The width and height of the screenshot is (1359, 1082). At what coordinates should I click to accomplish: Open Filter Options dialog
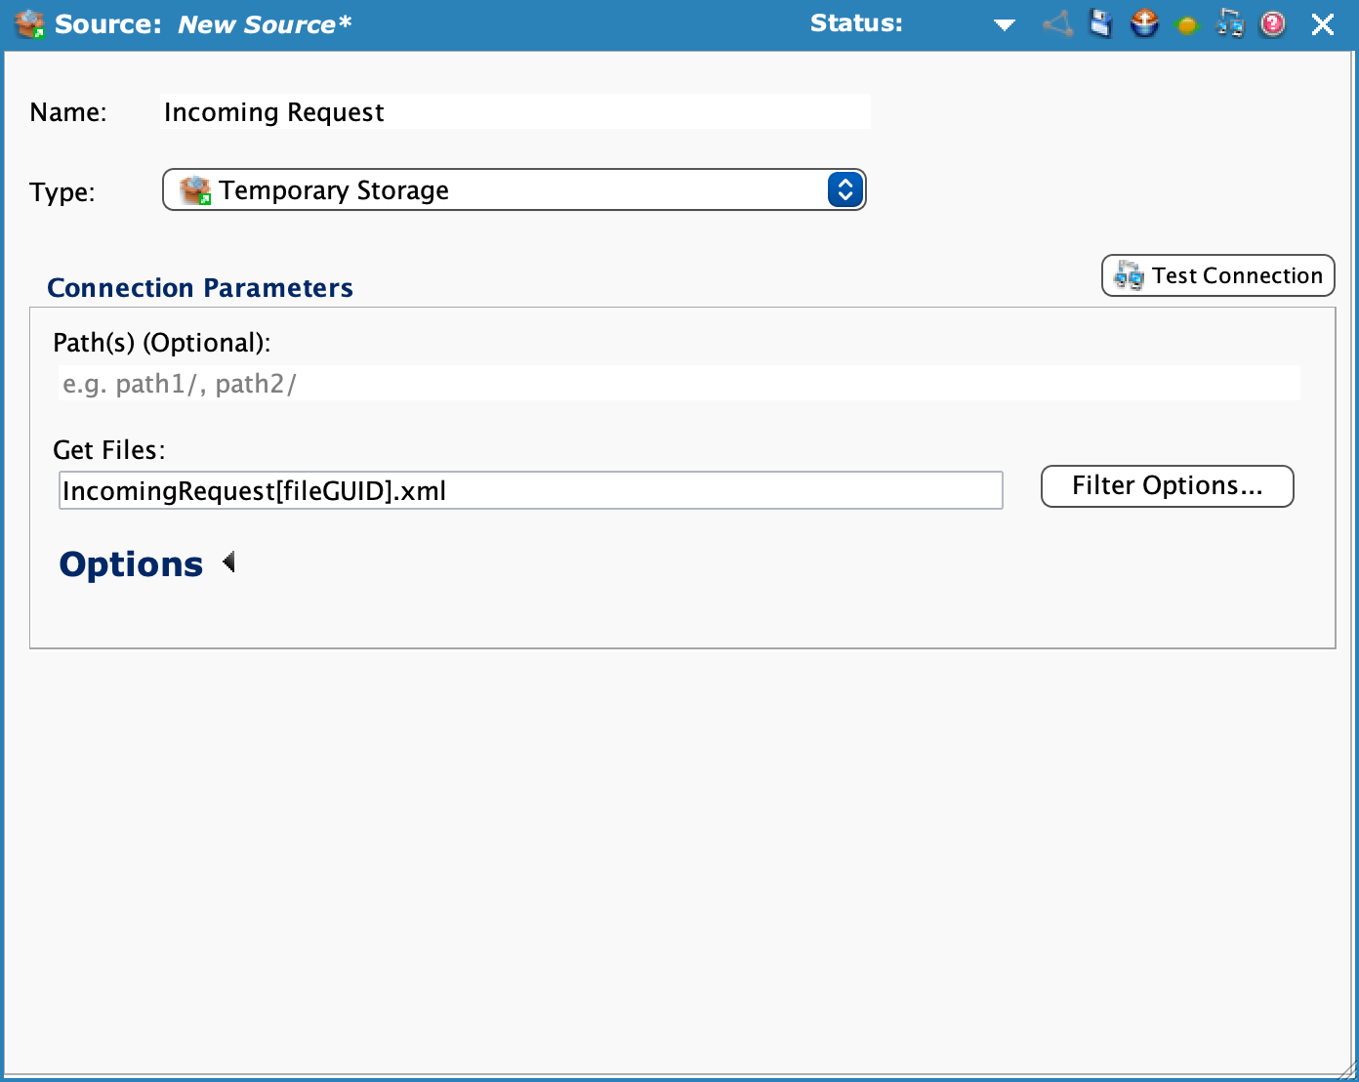[1167, 486]
